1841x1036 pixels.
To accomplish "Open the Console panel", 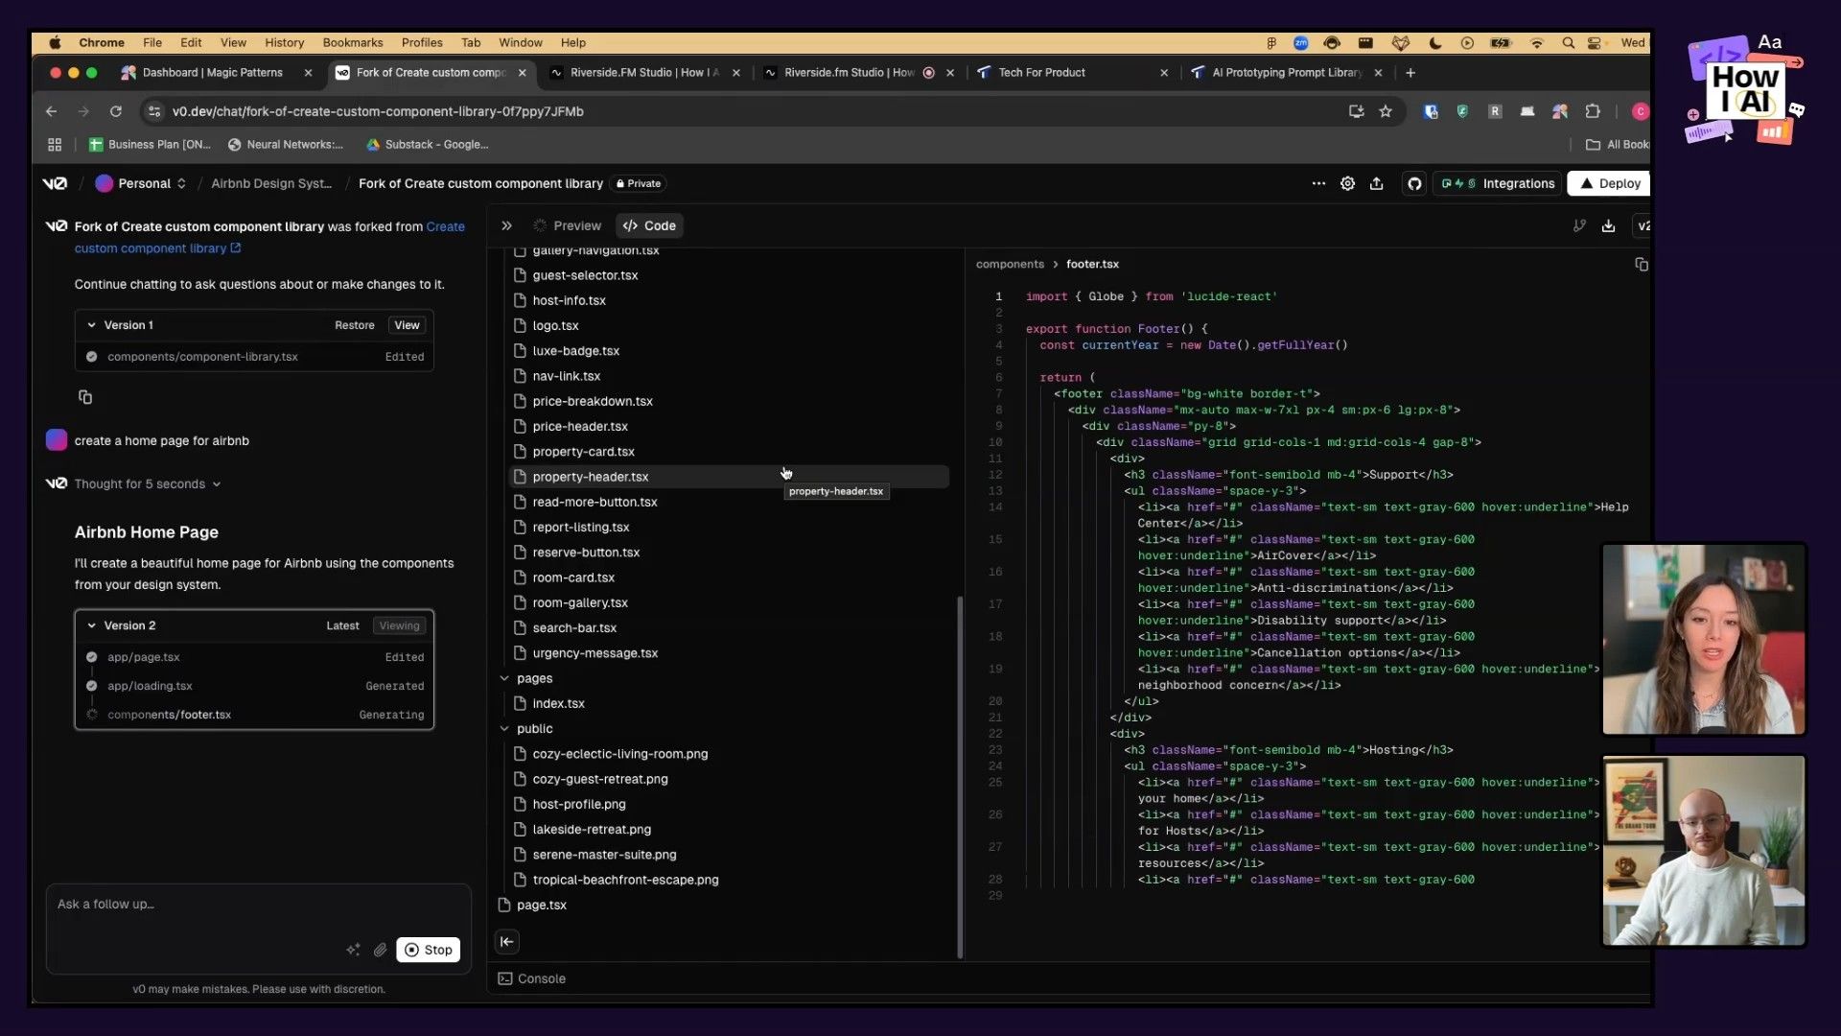I will point(532,978).
